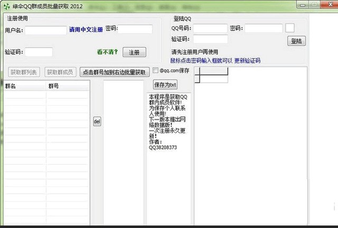
Task: Click the QQ login 密码 input field
Action: (x=264, y=28)
